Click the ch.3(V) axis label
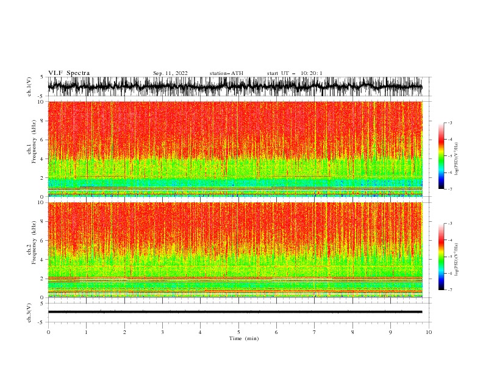This screenshot has width=483, height=373. (x=29, y=313)
